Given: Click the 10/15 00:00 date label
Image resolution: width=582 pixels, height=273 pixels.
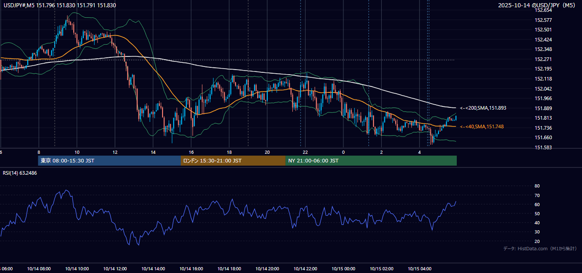Looking at the screenshot, I should (x=343, y=268).
